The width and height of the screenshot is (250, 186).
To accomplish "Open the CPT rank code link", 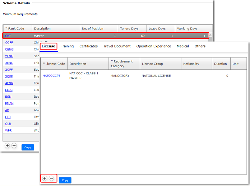I will pyautogui.click(x=8, y=36).
